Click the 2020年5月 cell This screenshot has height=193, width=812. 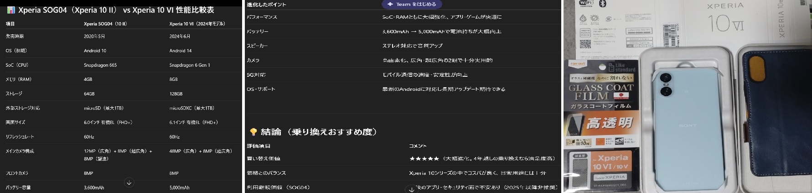94,36
